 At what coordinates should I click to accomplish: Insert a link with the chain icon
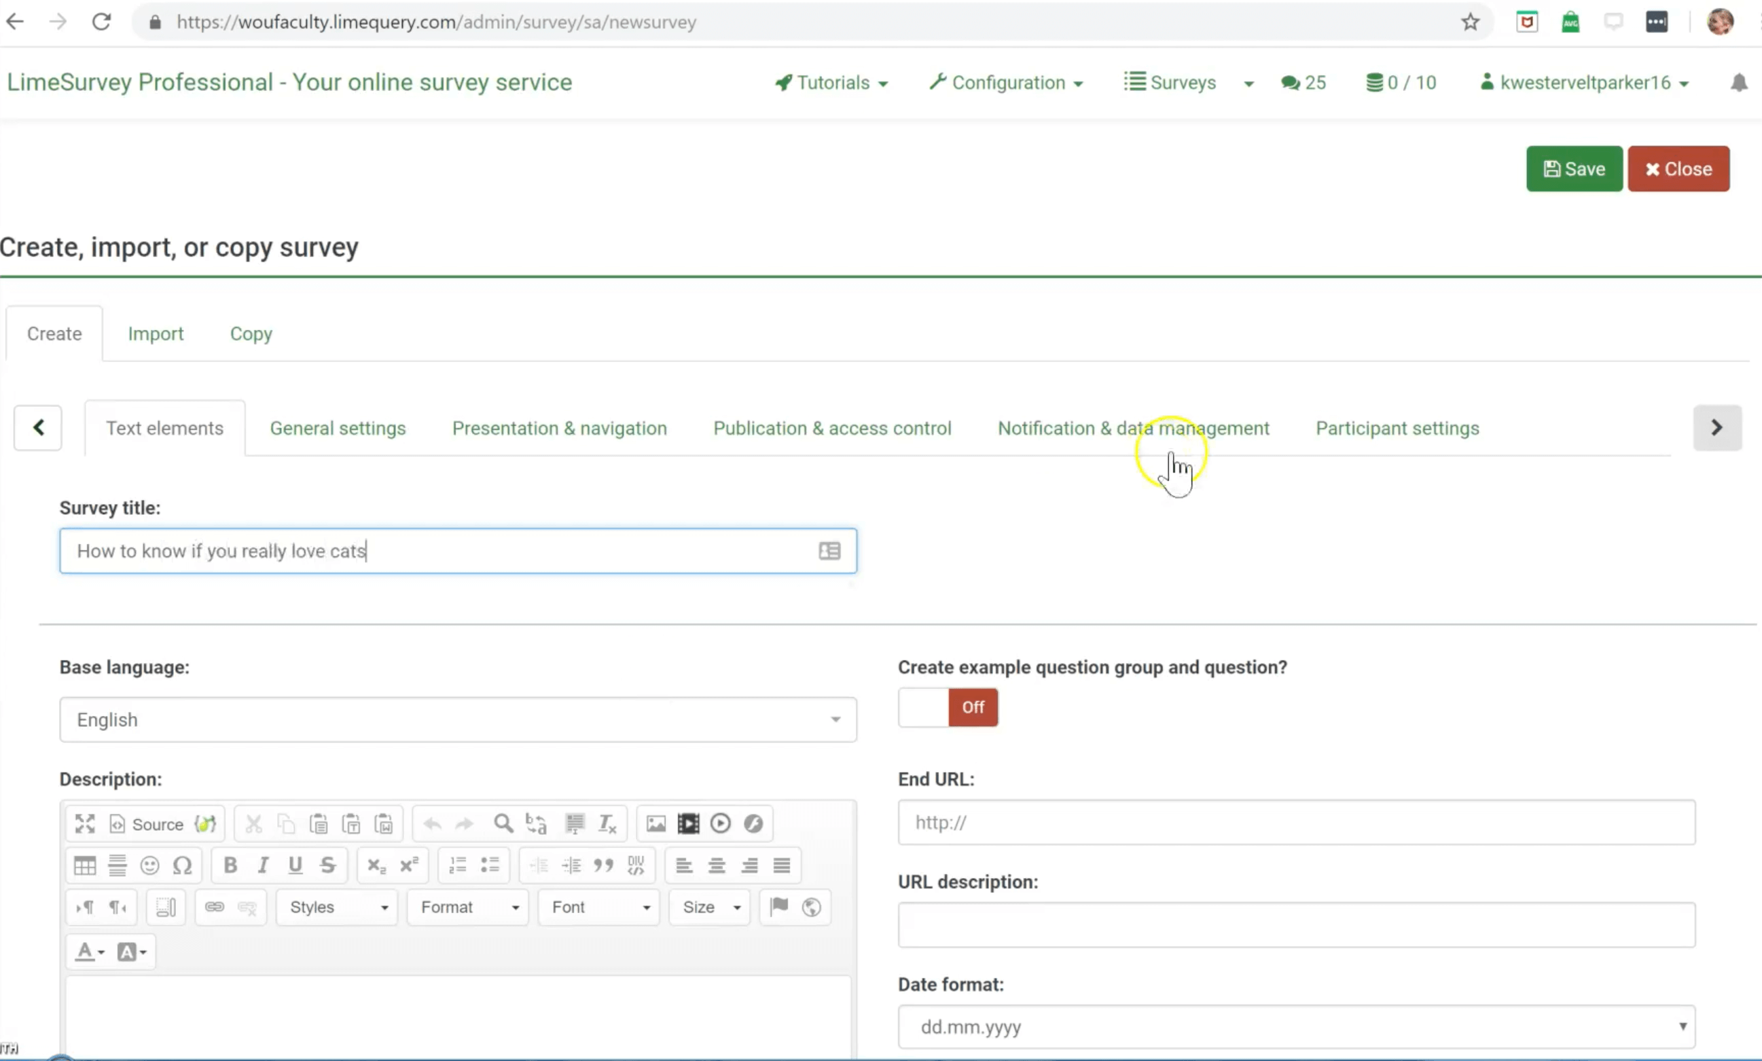215,907
